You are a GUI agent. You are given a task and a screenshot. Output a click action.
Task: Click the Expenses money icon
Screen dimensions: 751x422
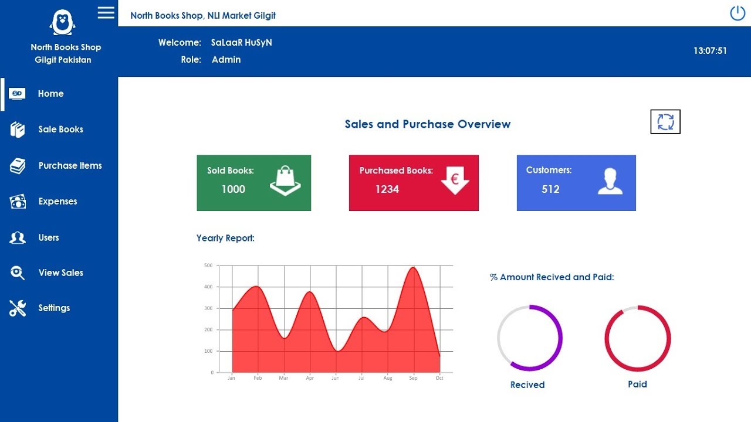point(18,202)
